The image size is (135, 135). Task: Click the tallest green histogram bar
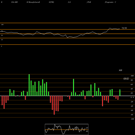(29, 85)
